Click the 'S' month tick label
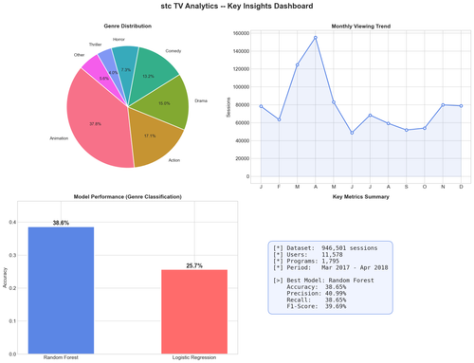474x363 pixels. click(407, 187)
